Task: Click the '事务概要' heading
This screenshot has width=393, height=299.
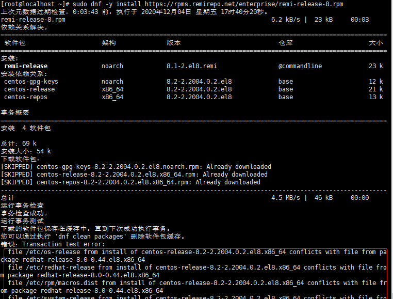Action: point(15,113)
